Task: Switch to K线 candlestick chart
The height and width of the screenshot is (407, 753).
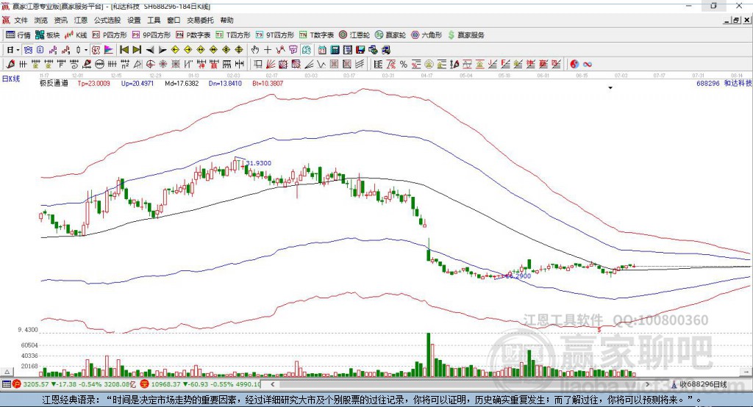Action: 76,35
